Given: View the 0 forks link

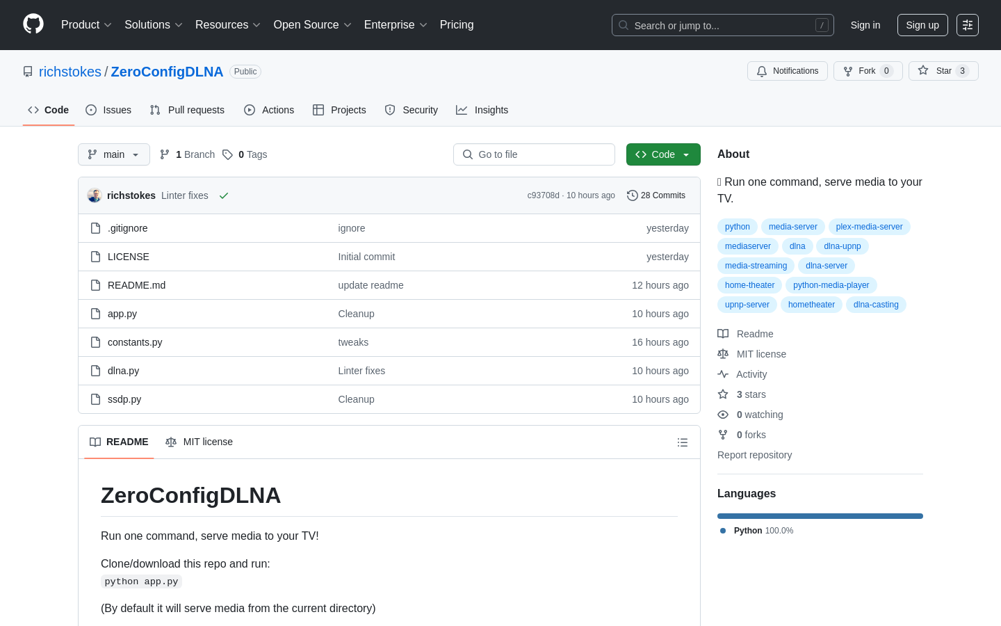Looking at the screenshot, I should pos(742,435).
